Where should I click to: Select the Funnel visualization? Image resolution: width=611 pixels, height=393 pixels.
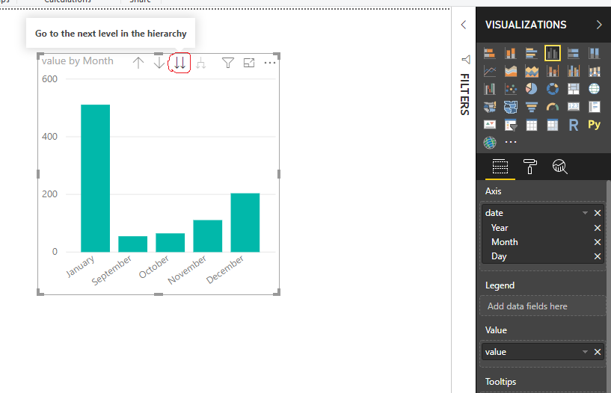click(x=532, y=107)
